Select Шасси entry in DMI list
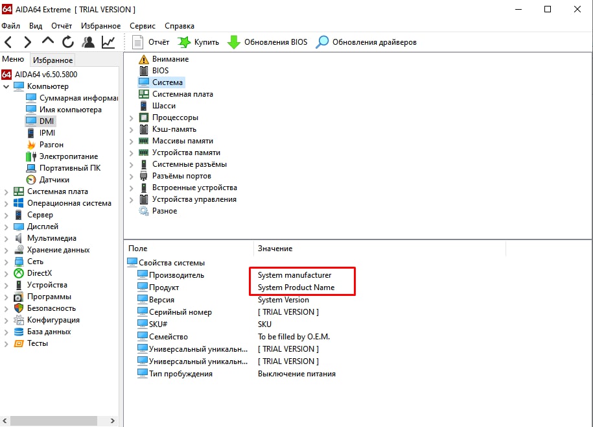 pos(157,106)
